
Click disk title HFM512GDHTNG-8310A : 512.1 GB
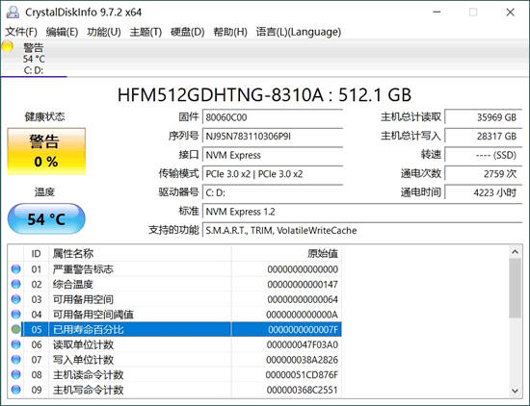[265, 95]
